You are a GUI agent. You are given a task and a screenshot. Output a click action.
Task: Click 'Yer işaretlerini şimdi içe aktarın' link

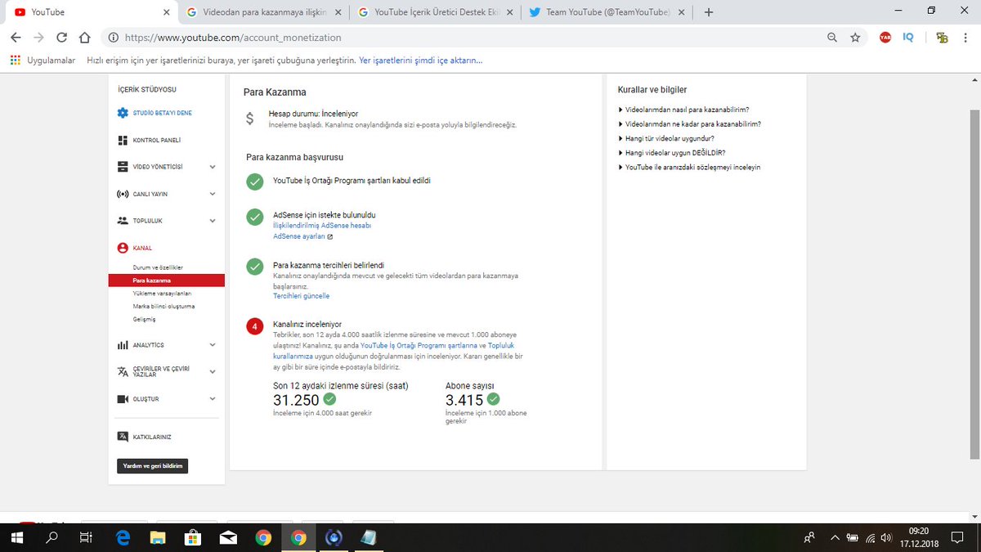point(420,60)
